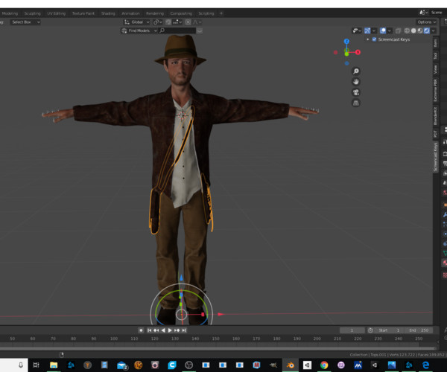Add a new workspace with plus button
The width and height of the screenshot is (447, 372).
(x=221, y=13)
